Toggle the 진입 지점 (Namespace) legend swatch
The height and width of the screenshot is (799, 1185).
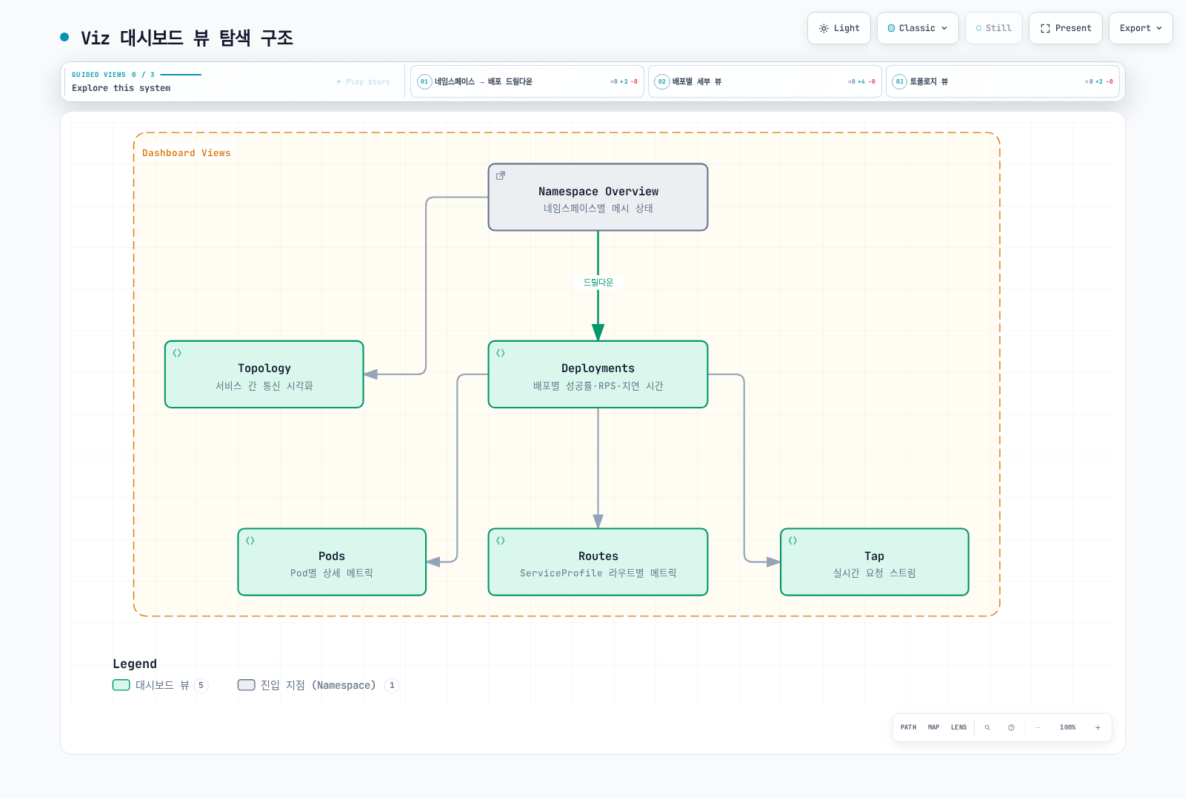point(247,685)
